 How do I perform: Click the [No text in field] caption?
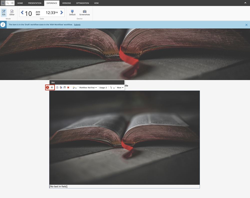(x=58, y=186)
